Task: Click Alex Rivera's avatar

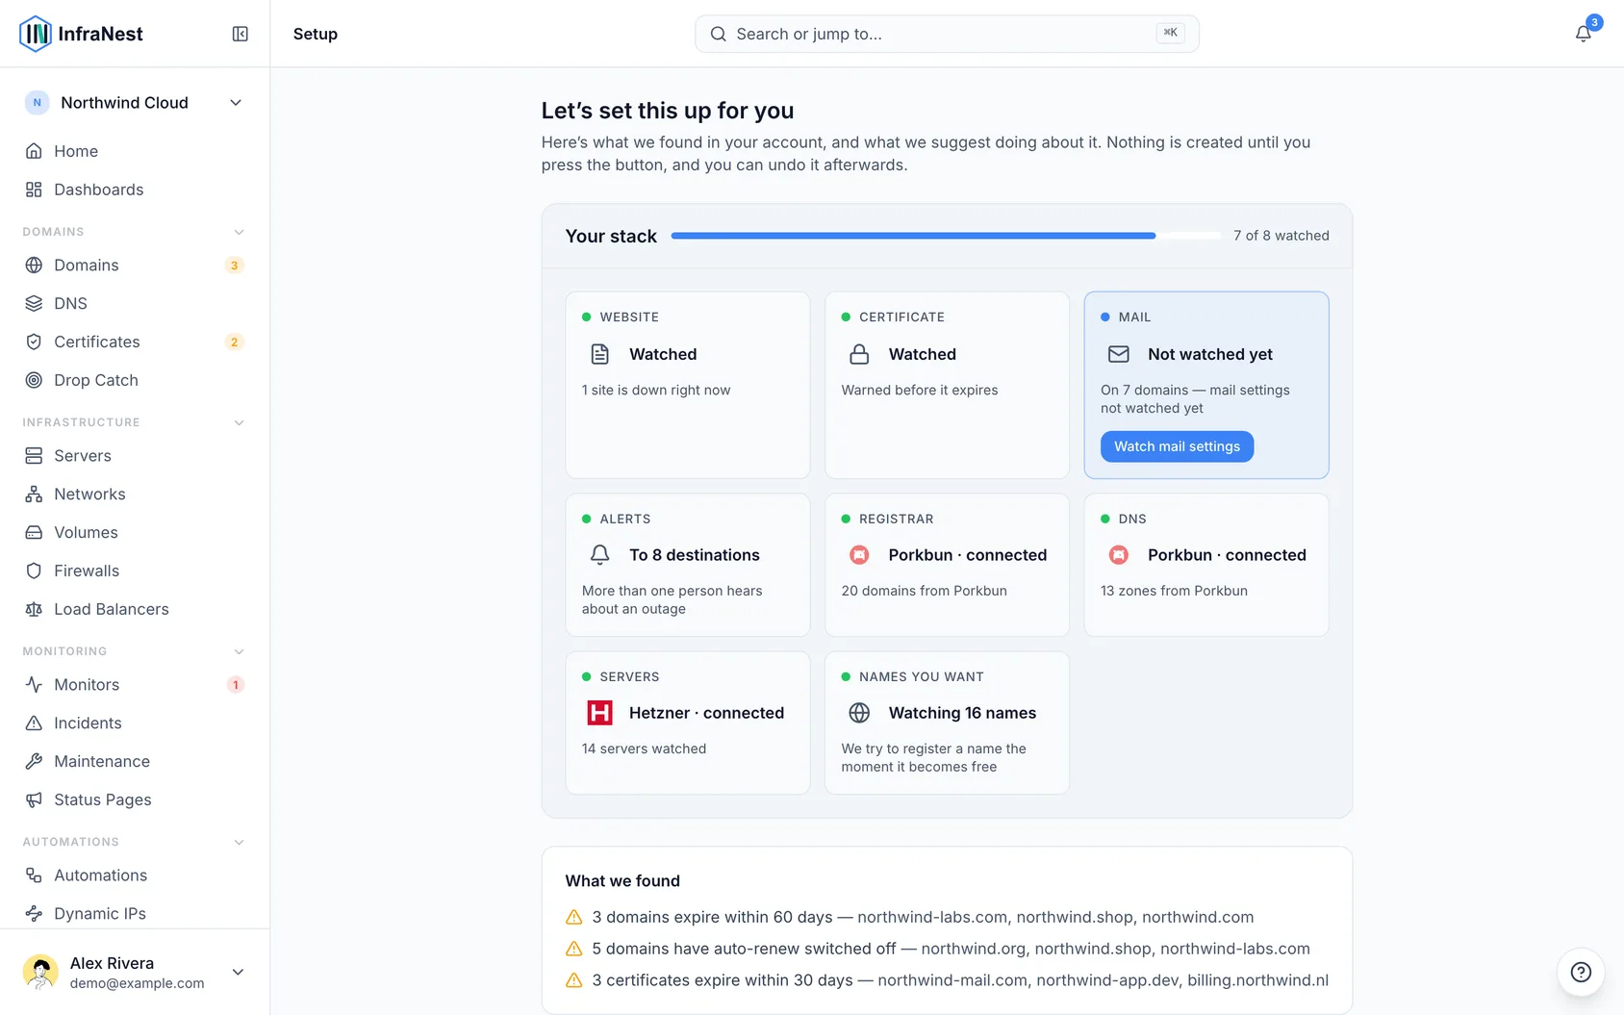Action: pyautogui.click(x=40, y=972)
